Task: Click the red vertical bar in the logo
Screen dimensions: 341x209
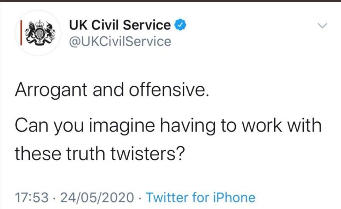Action: (x=21, y=33)
